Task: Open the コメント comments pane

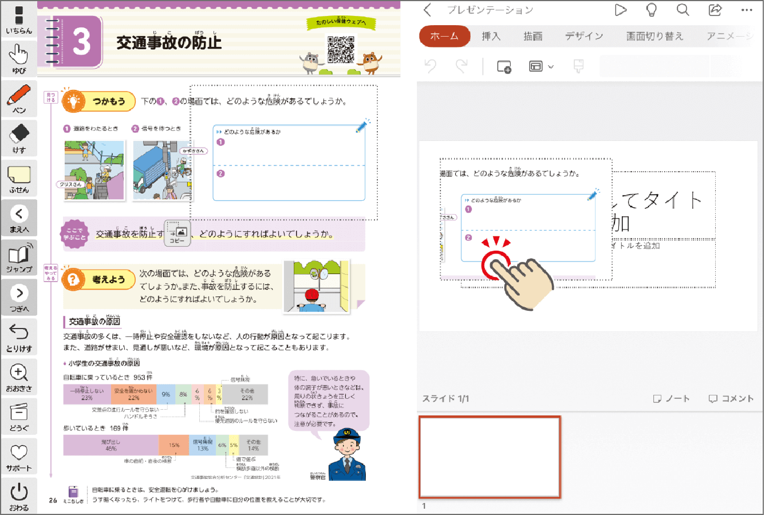Action: (x=731, y=398)
